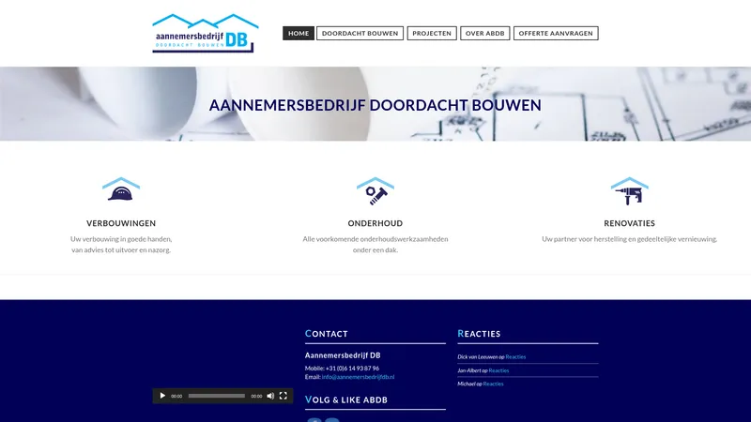Screen dimensions: 751x422
Task: Open the Renovaties heading
Action: pos(629,223)
